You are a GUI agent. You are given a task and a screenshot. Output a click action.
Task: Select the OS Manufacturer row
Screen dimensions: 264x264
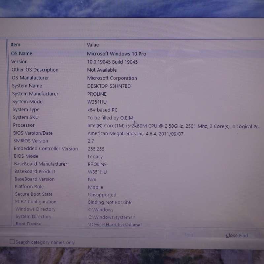[x=30, y=78]
